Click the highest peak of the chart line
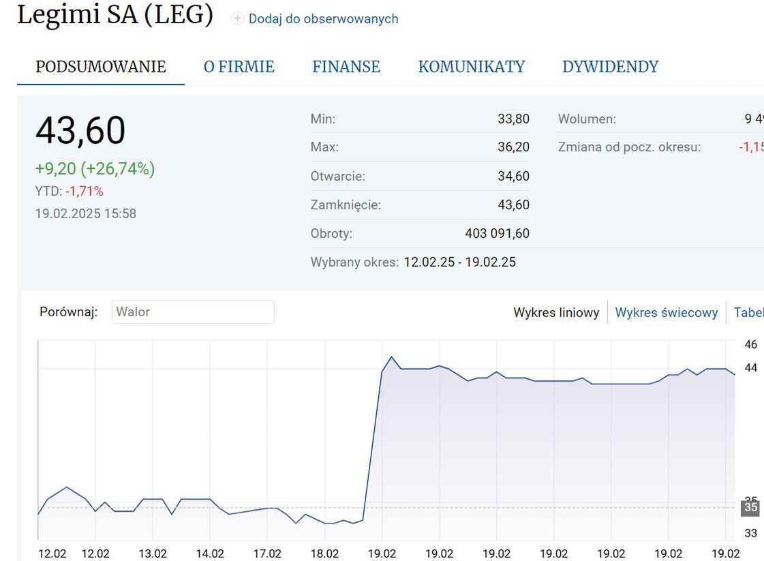764x561 pixels. tap(391, 357)
